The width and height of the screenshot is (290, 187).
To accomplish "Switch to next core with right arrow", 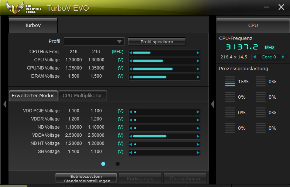I will click(x=283, y=57).
